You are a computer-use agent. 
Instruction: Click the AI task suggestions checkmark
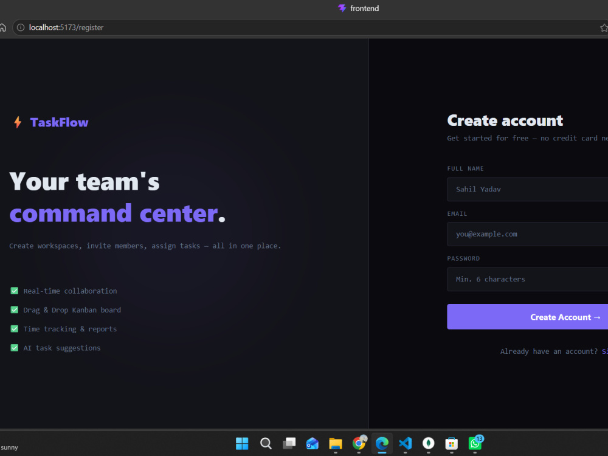point(15,348)
